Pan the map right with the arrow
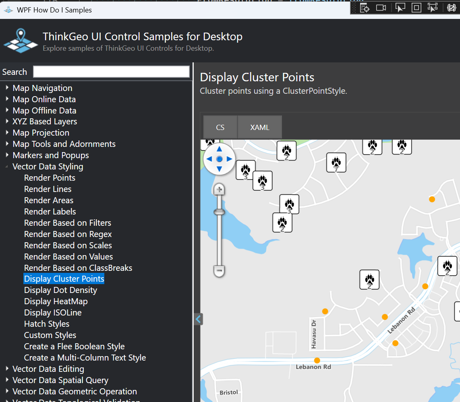 [230, 159]
